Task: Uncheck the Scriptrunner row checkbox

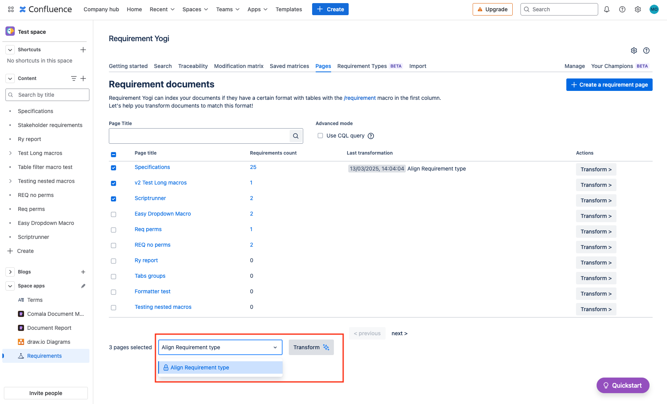Action: tap(113, 199)
